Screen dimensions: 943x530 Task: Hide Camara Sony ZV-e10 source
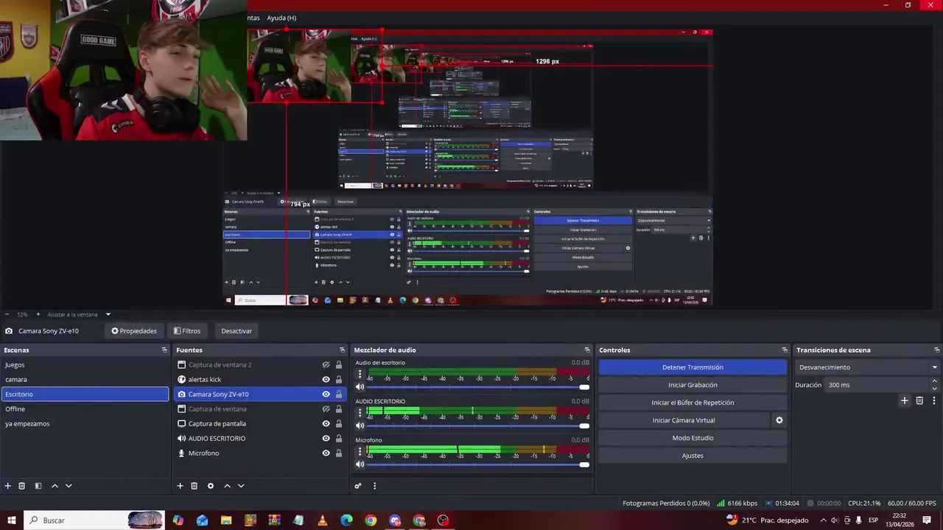[x=326, y=395]
